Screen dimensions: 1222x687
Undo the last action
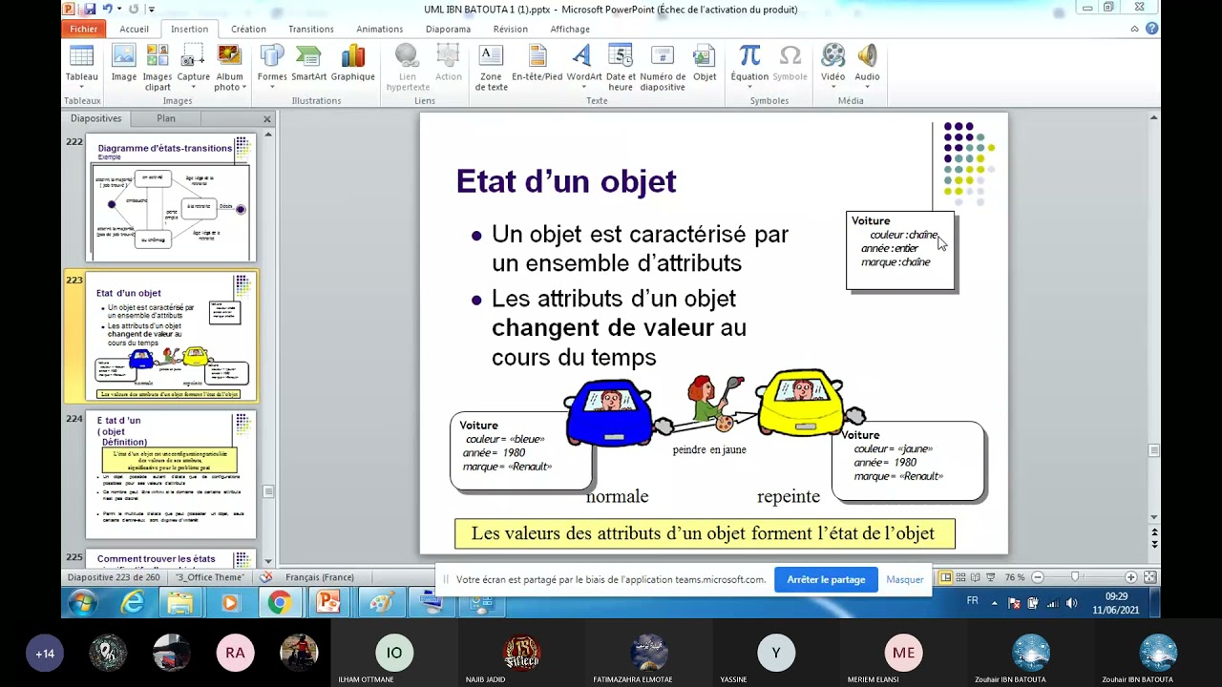pos(107,9)
